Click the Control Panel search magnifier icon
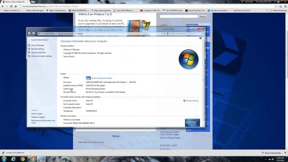288x162 pixels. pyautogui.click(x=202, y=34)
